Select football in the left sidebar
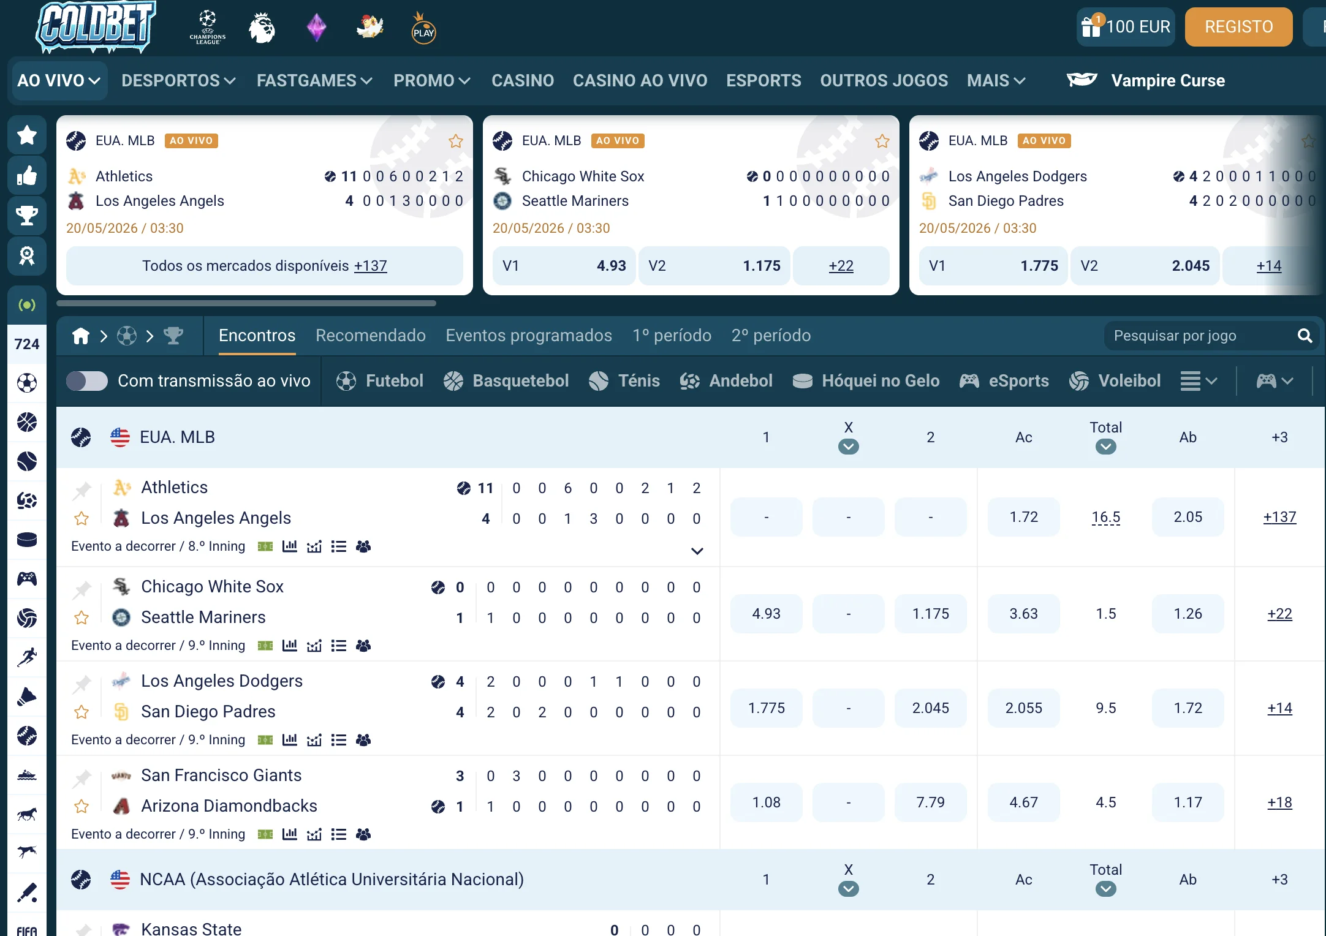This screenshot has height=936, width=1326. coord(27,383)
